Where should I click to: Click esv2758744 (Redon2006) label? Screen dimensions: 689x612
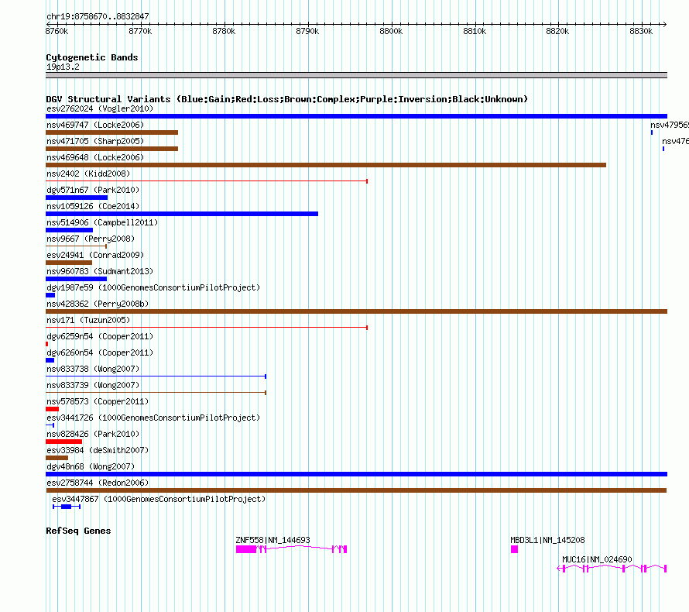pyautogui.click(x=98, y=483)
